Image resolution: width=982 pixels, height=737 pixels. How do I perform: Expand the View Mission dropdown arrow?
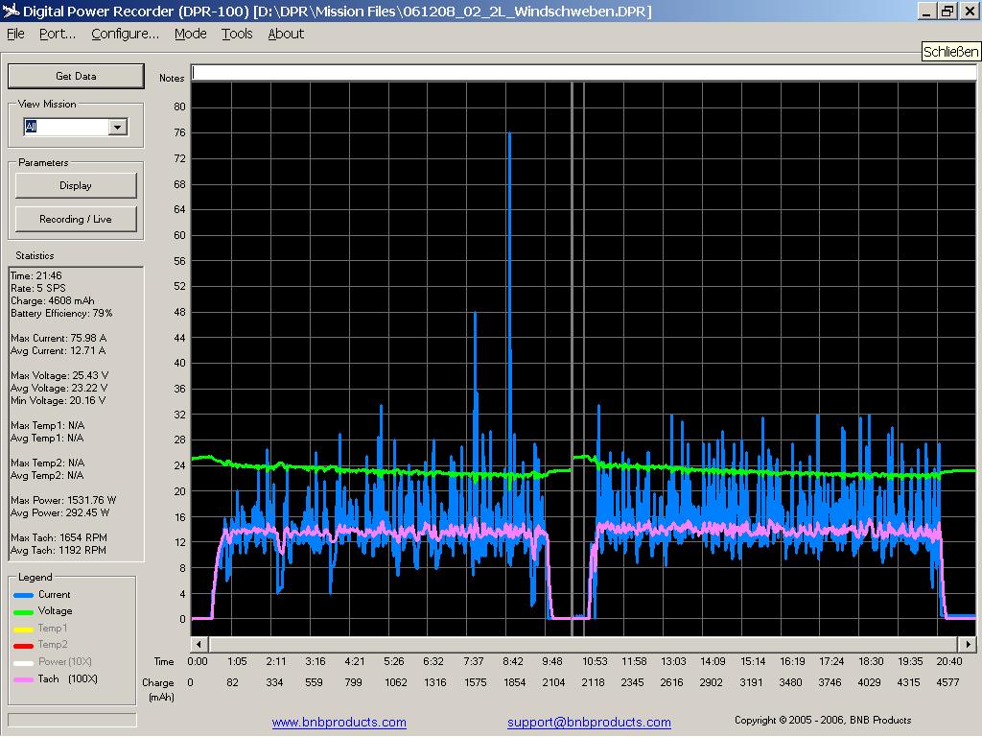click(117, 128)
